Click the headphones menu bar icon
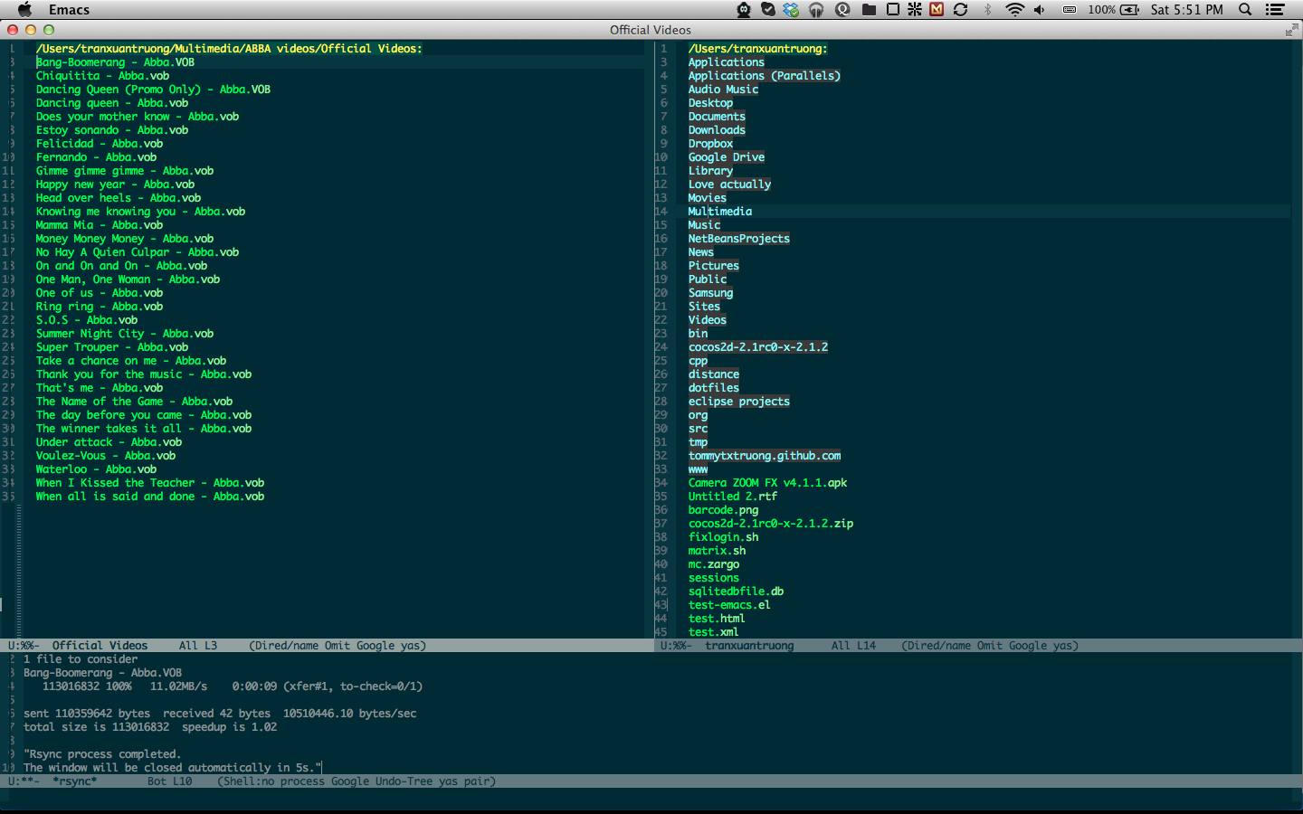The height and width of the screenshot is (814, 1303). click(x=816, y=9)
